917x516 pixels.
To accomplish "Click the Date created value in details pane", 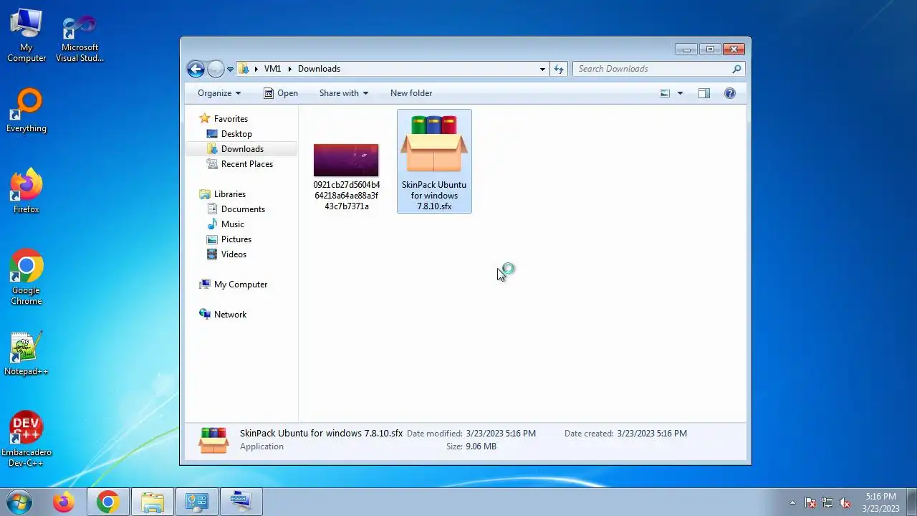I will (x=652, y=434).
